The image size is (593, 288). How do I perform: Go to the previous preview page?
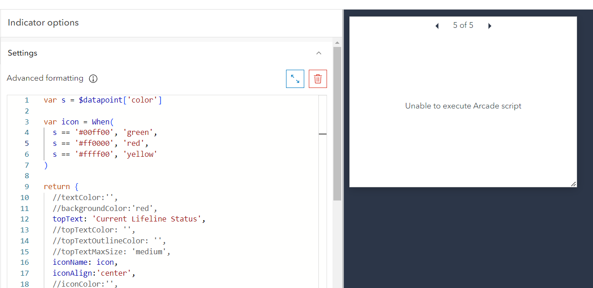[x=437, y=26]
